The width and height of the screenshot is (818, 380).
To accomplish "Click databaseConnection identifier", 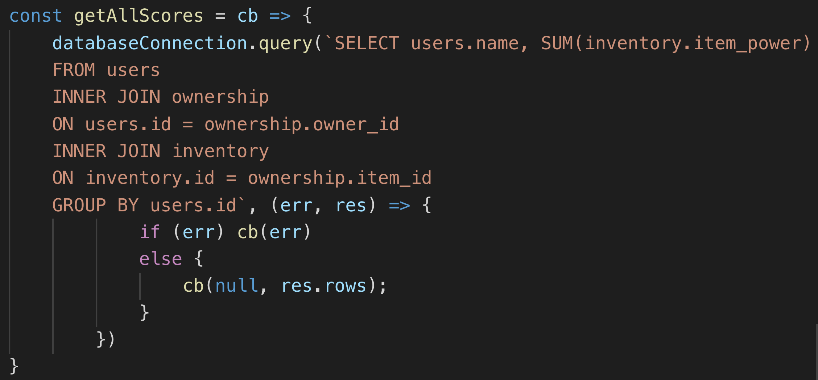I will (150, 43).
